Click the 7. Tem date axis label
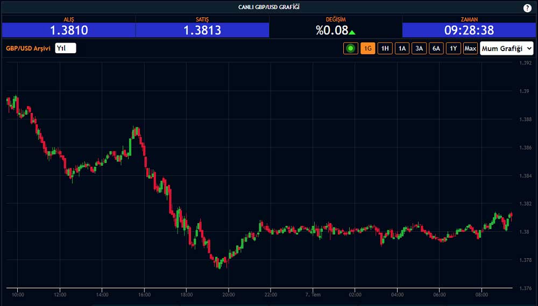 [x=313, y=295]
